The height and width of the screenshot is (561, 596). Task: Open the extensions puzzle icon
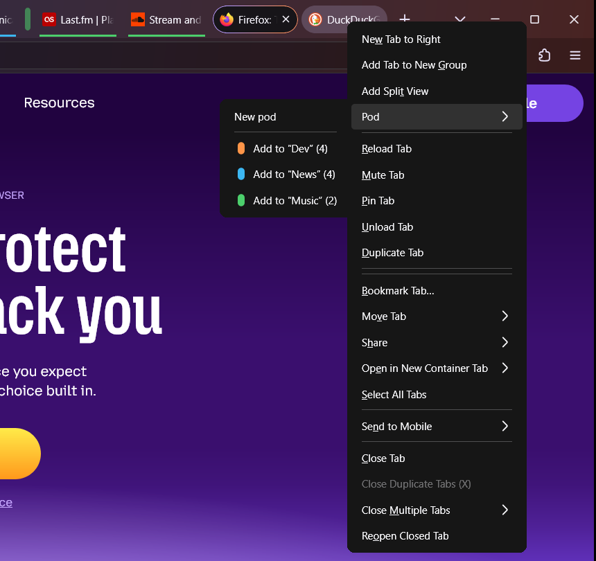(x=544, y=55)
